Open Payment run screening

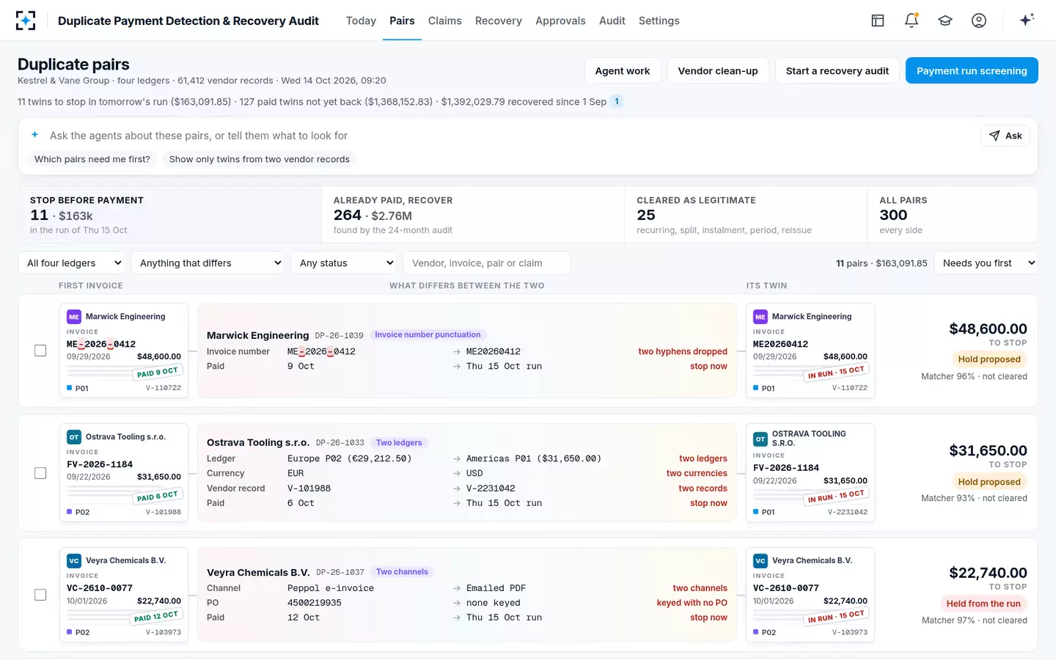tap(972, 70)
